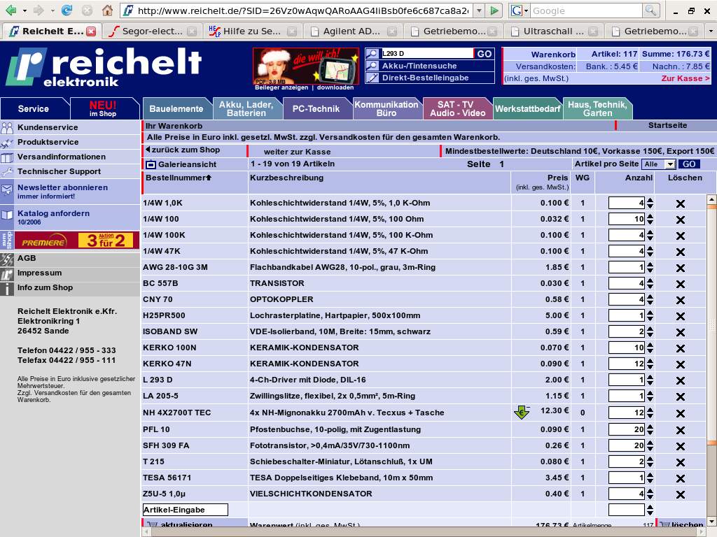
Task: Click the green Go arrow beside URL
Action: (x=494, y=10)
